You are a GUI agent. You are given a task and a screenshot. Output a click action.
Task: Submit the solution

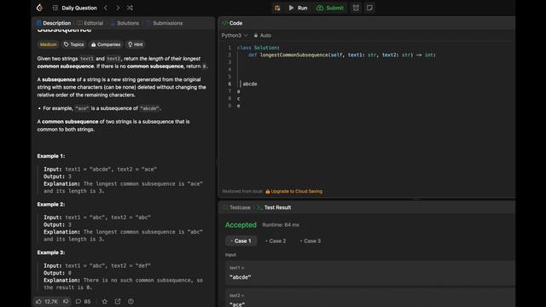click(330, 8)
